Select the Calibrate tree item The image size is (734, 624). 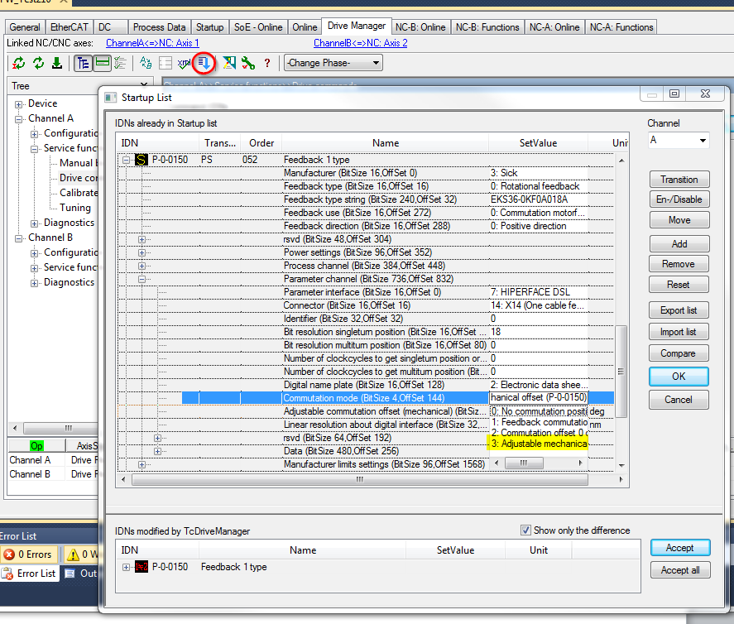79,192
